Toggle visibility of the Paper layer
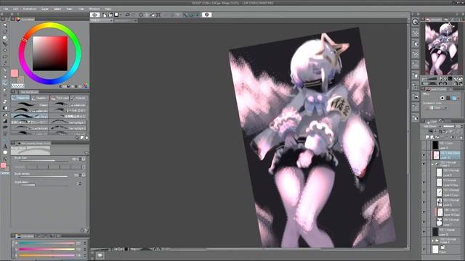 coord(424,249)
